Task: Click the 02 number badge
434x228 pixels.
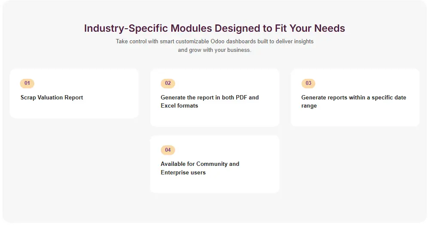Action: pos(168,83)
